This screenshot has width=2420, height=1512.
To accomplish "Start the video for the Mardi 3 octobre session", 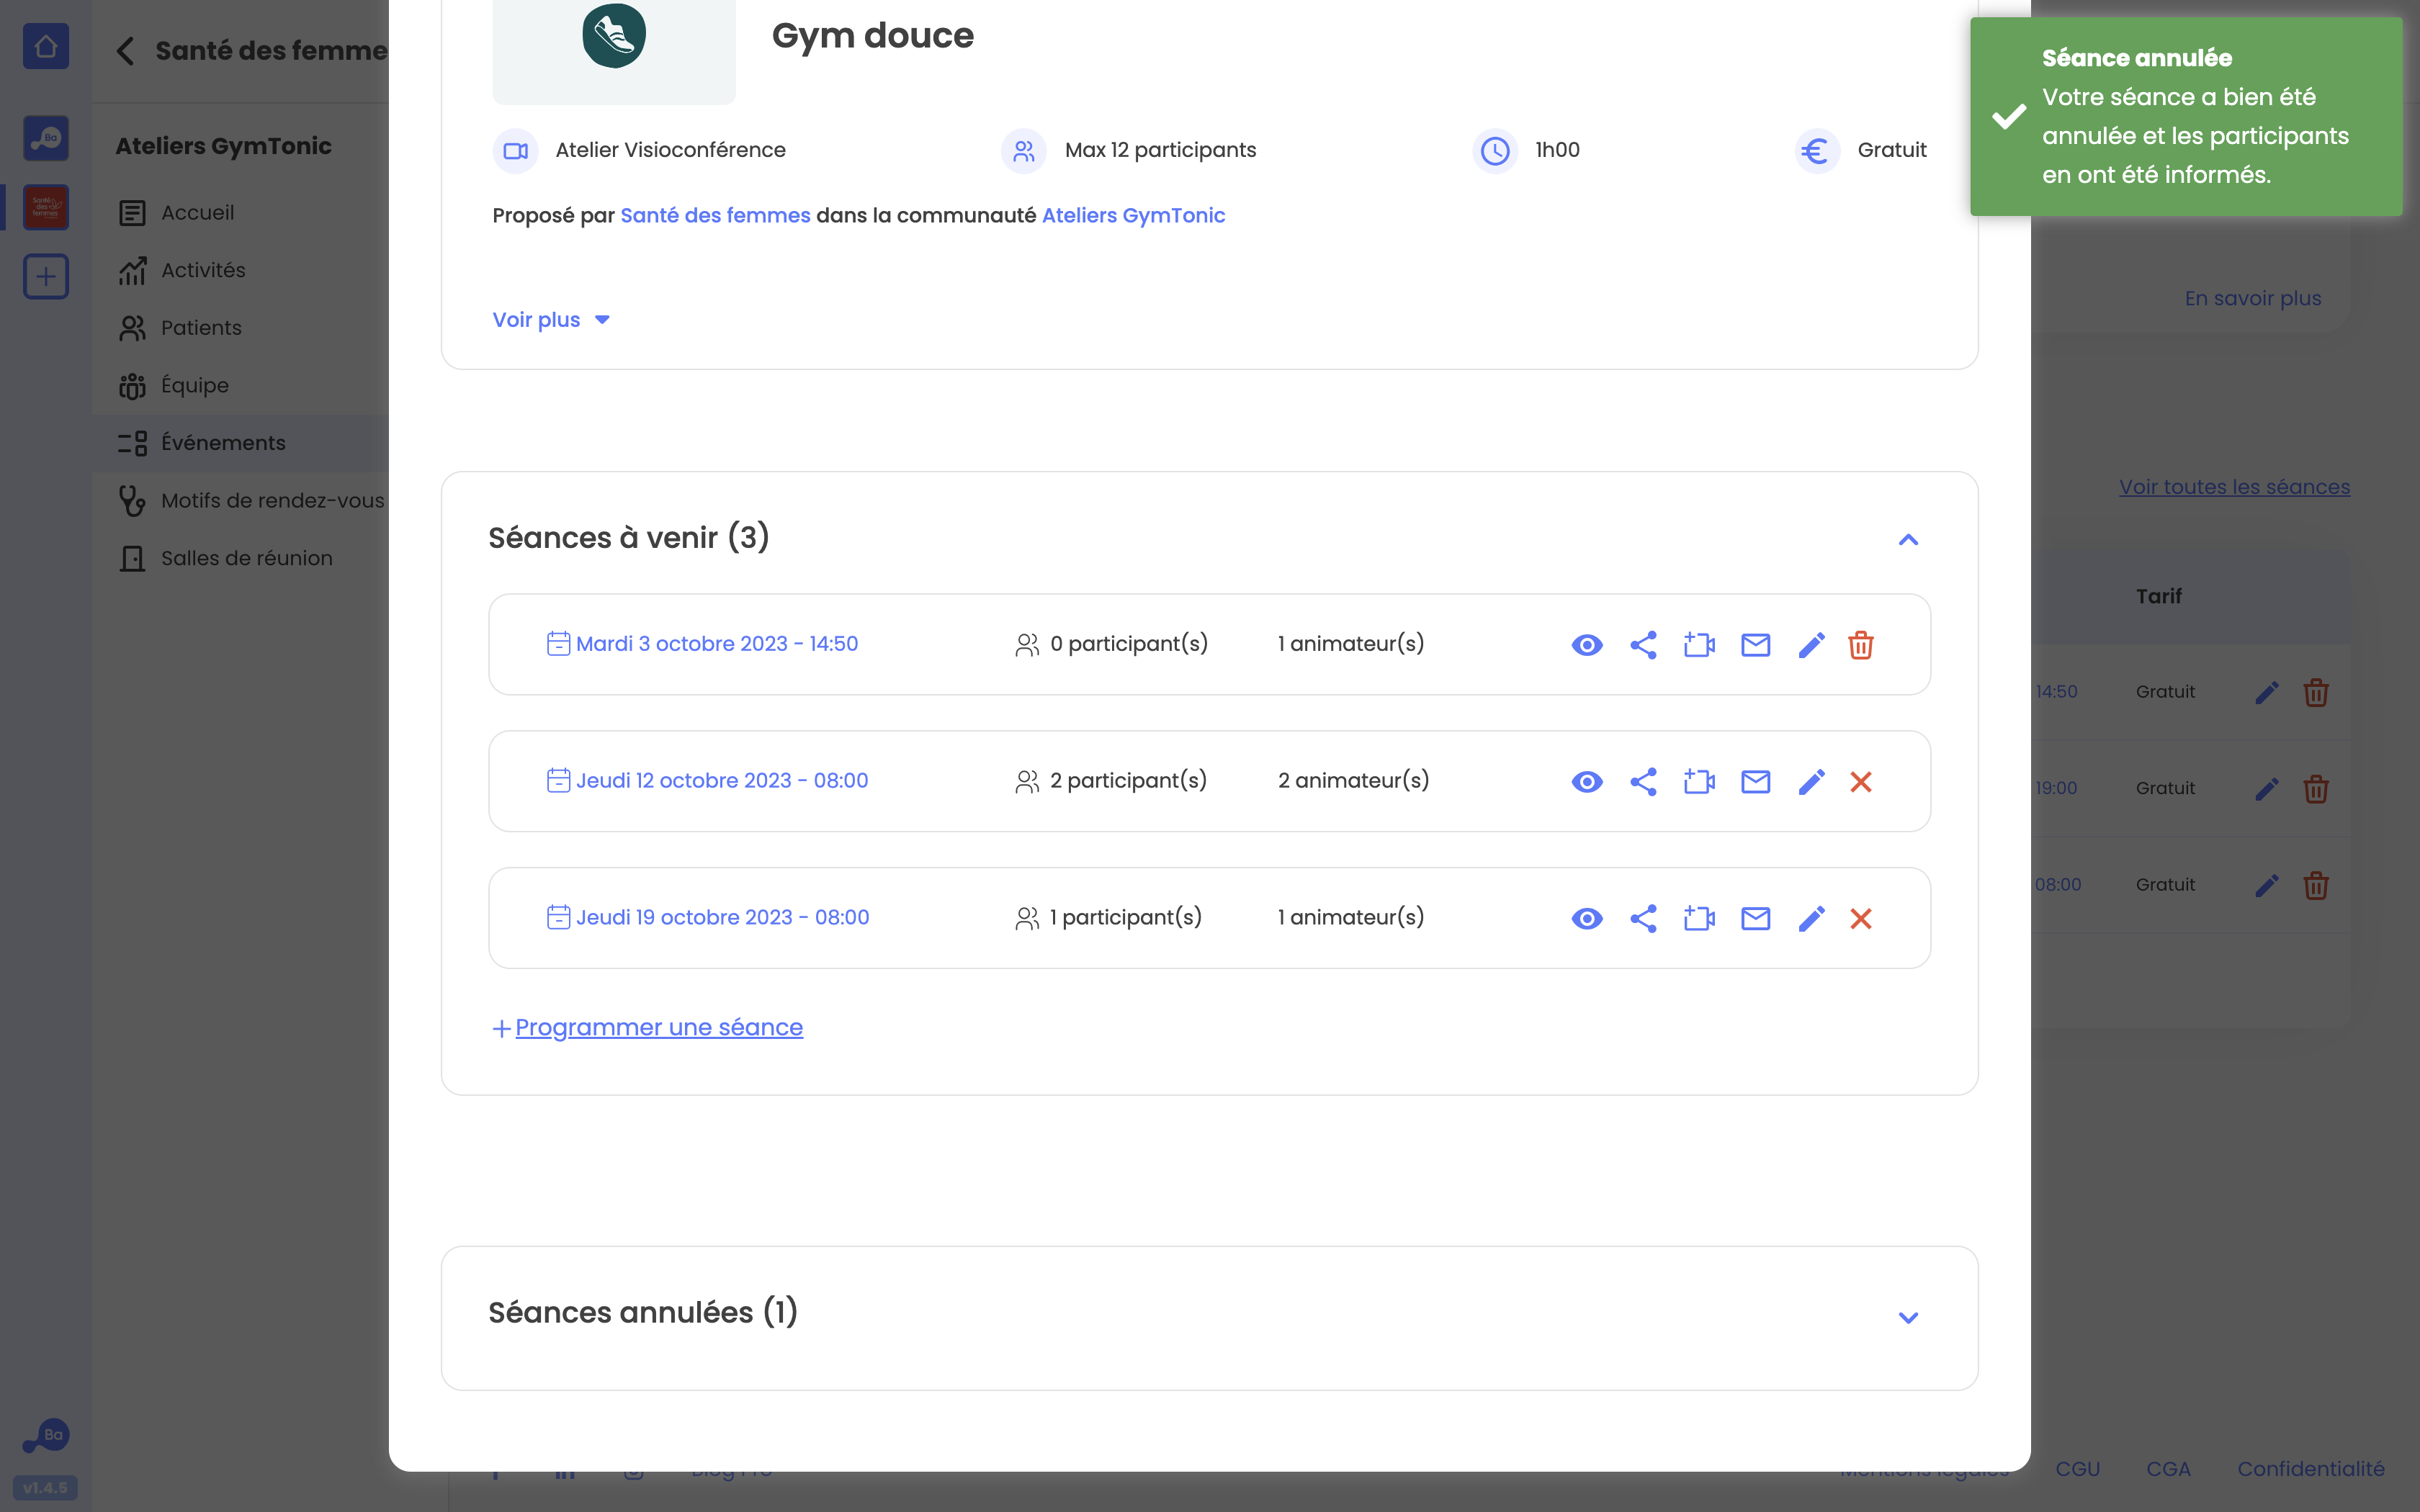I will coord(1699,645).
